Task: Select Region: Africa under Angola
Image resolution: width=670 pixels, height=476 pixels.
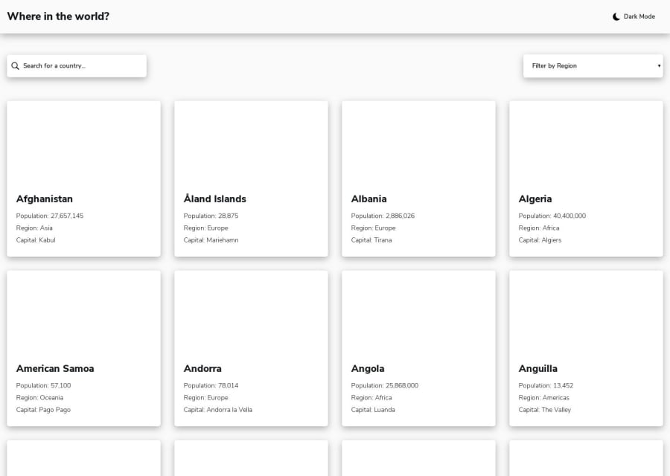Action: 371,397
